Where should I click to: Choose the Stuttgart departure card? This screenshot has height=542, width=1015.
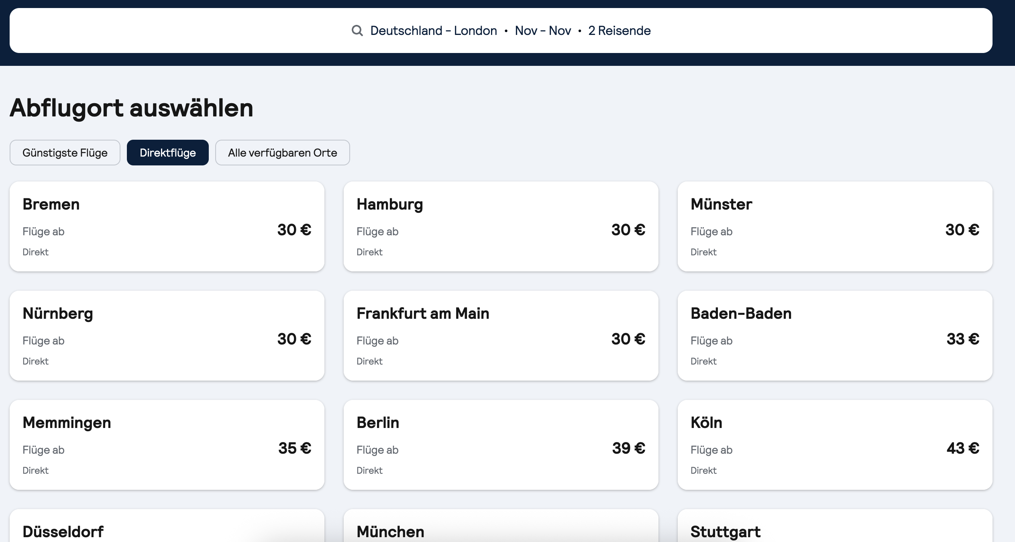(835, 528)
